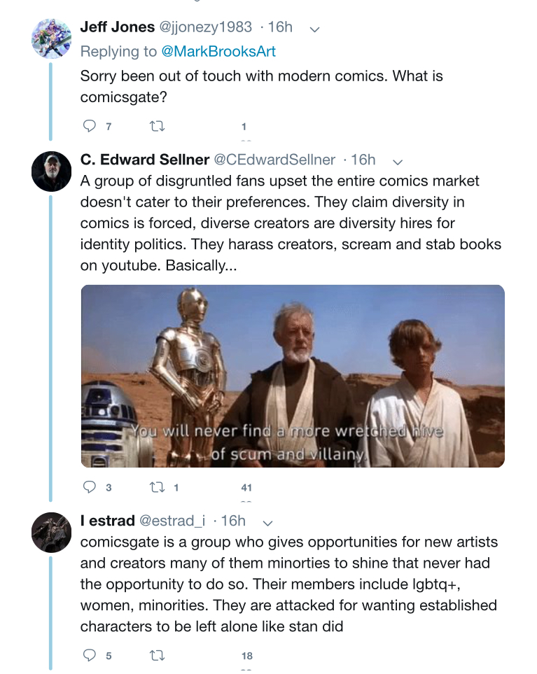Visit the @estrad_i handle link
The image size is (537, 674).
(172, 521)
